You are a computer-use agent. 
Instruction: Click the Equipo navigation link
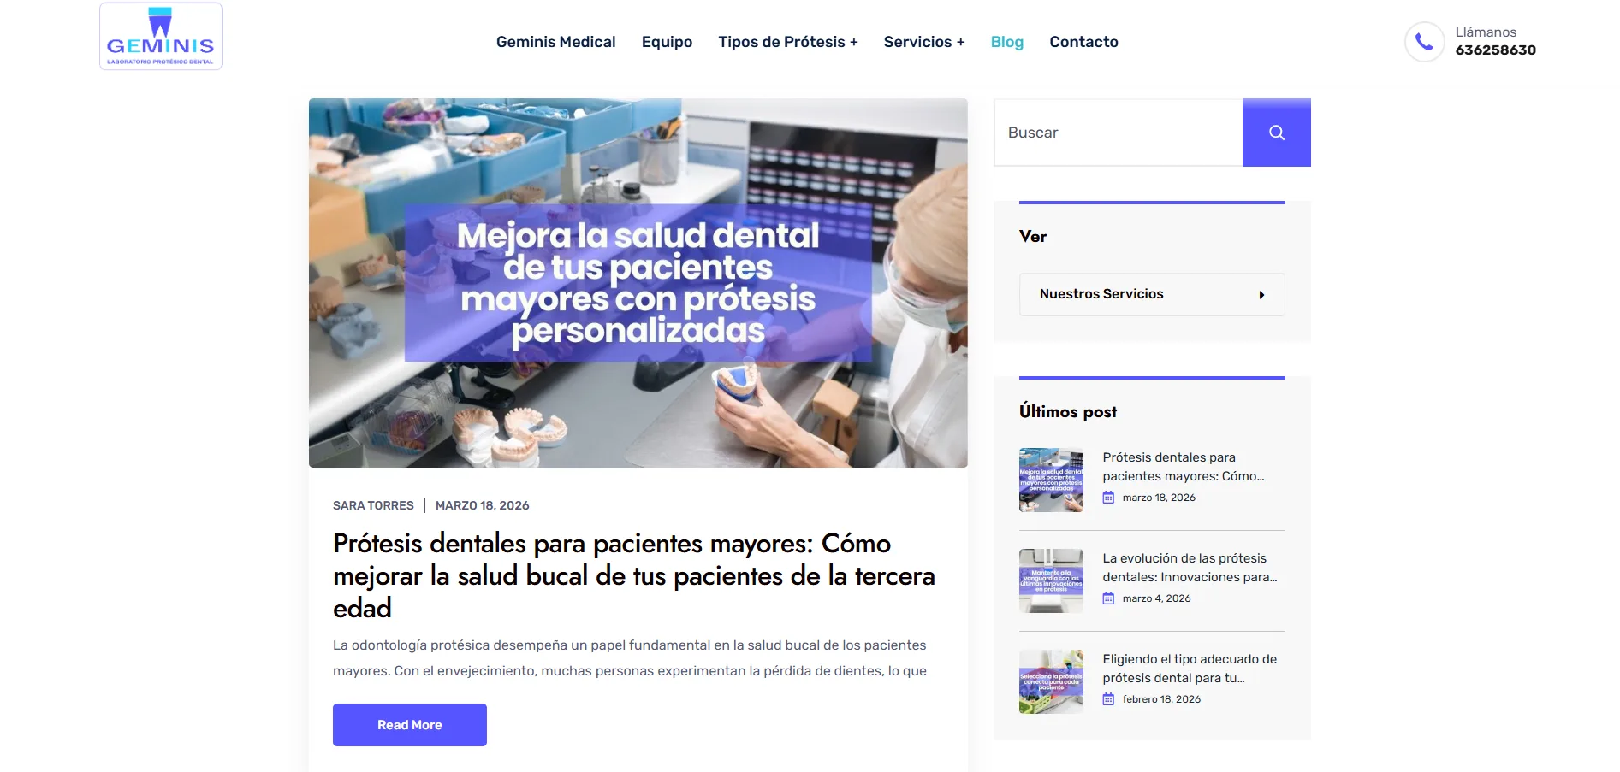667,41
